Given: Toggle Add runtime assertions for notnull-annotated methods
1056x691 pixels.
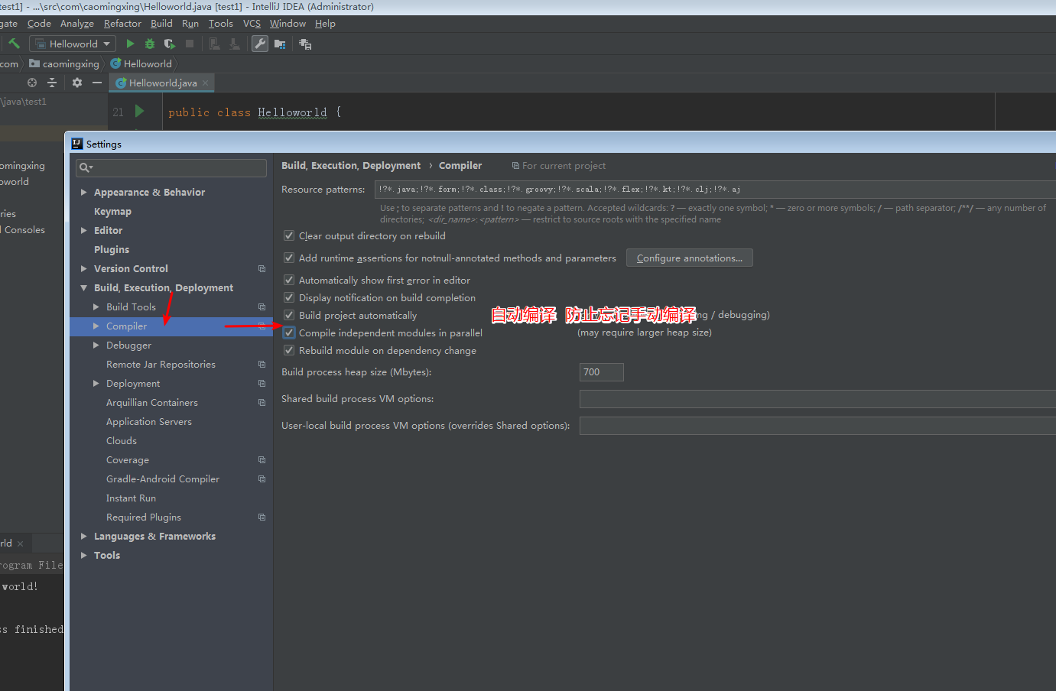Looking at the screenshot, I should click(x=289, y=258).
